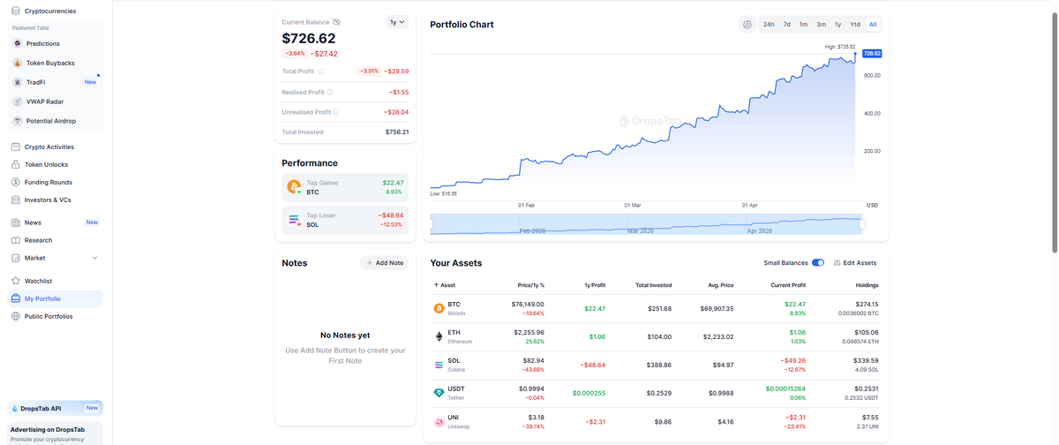Sort by Price/1y % column

pos(530,285)
